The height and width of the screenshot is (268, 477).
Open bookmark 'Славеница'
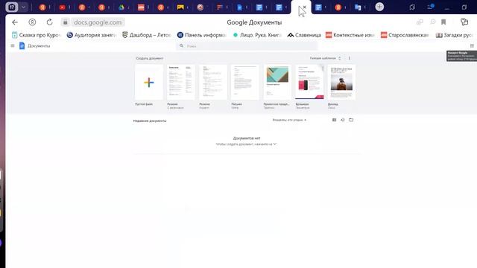point(304,35)
